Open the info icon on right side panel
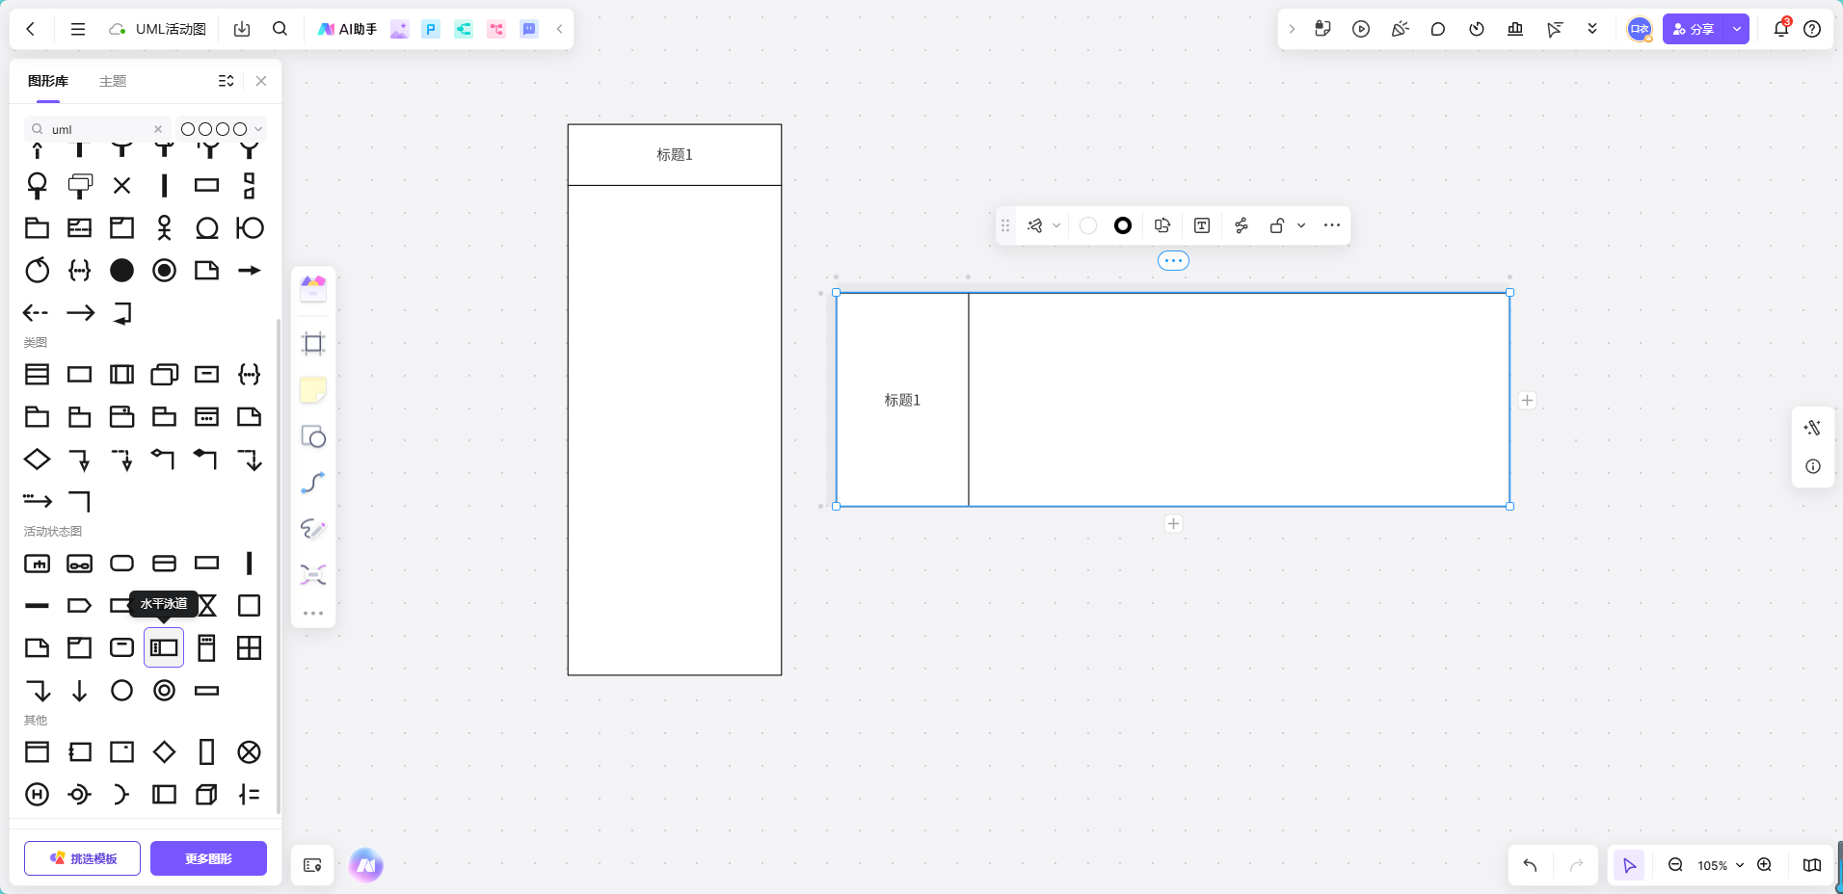Screen dimensions: 1843x894 tap(1813, 466)
